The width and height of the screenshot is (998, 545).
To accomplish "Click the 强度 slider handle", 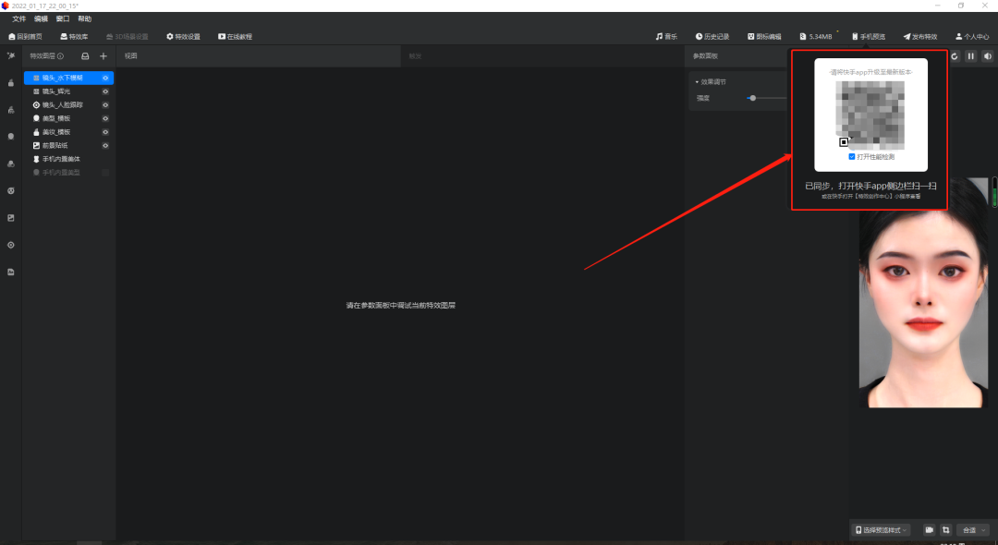I will click(x=753, y=98).
